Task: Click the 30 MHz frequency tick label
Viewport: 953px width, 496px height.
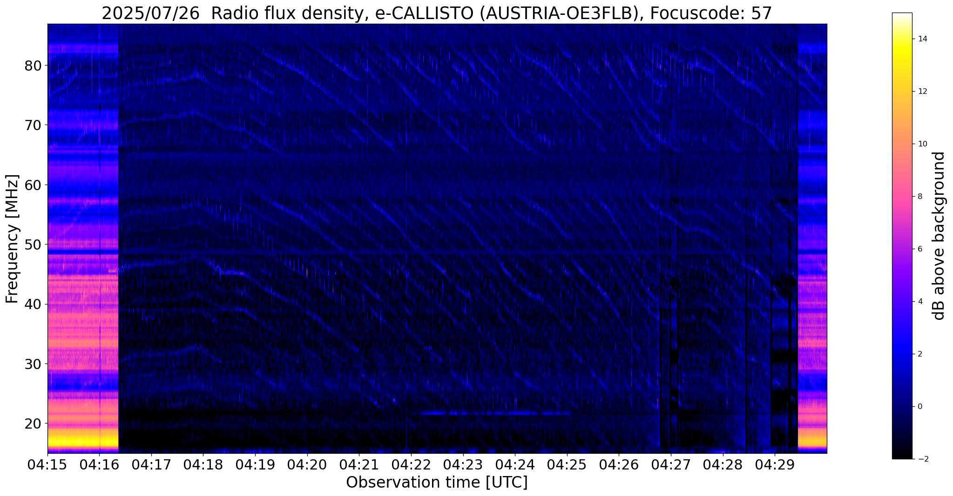Action: pyautogui.click(x=33, y=364)
